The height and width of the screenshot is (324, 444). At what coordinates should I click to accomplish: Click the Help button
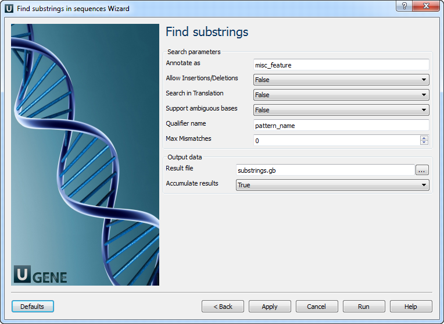411,307
